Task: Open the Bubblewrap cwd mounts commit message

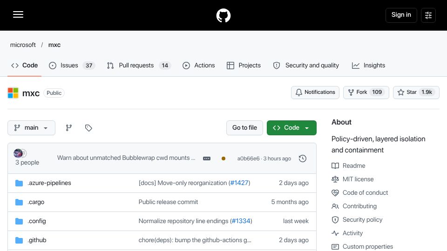Action: tap(126, 158)
